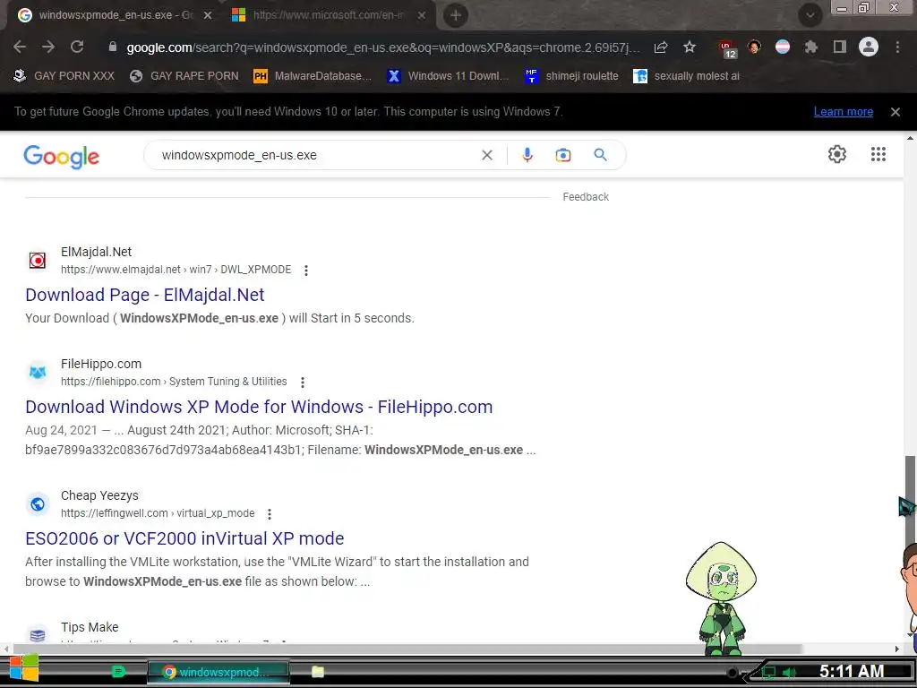Screen dimensions: 917x688
Task: Select the Chrome windowsxpmod... taskbar button
Action: (219, 672)
